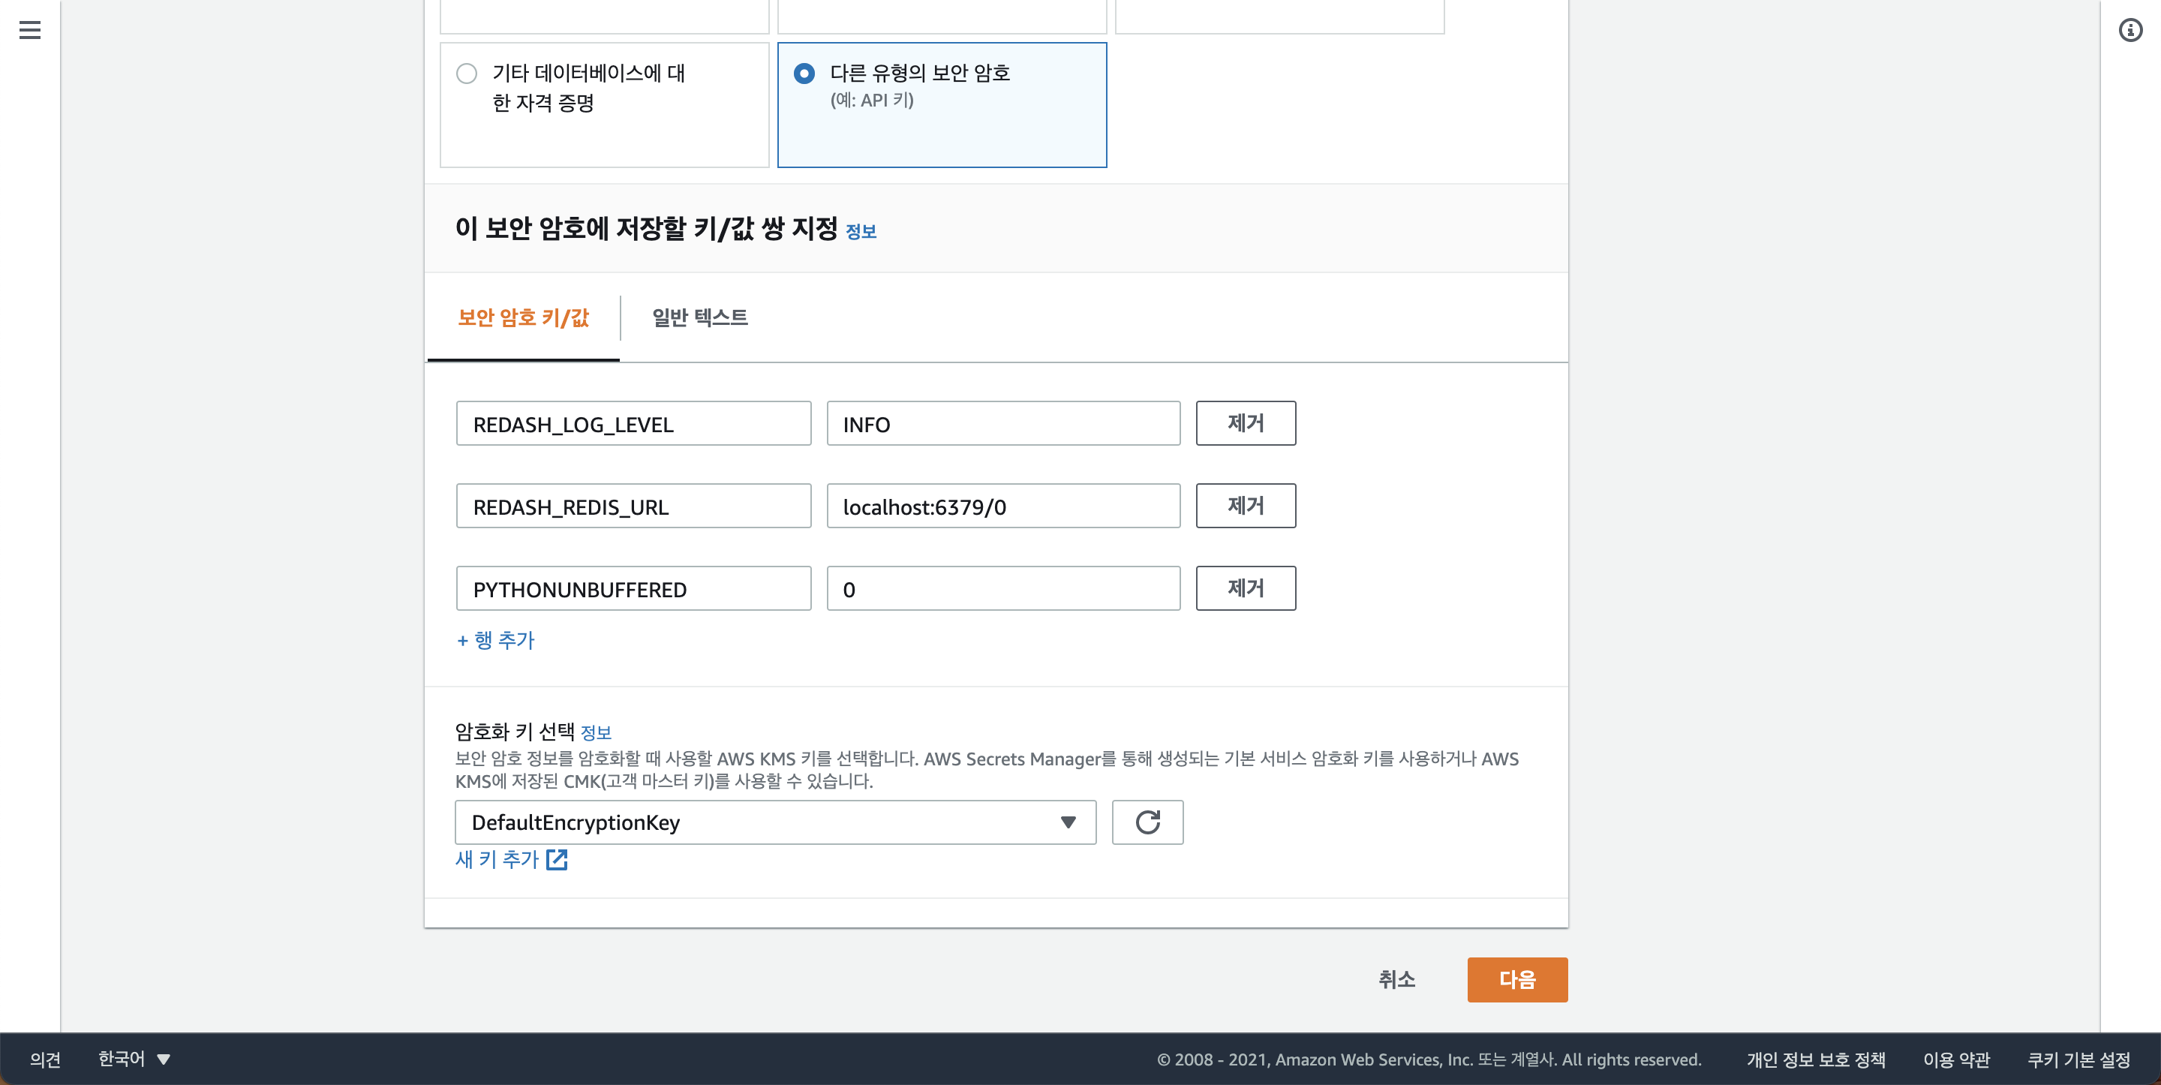Remove the REDASH_LOG_LEVEL row
Viewport: 2161px width, 1085px height.
point(1245,423)
